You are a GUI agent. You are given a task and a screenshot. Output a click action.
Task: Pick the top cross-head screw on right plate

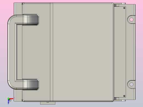[124, 8]
